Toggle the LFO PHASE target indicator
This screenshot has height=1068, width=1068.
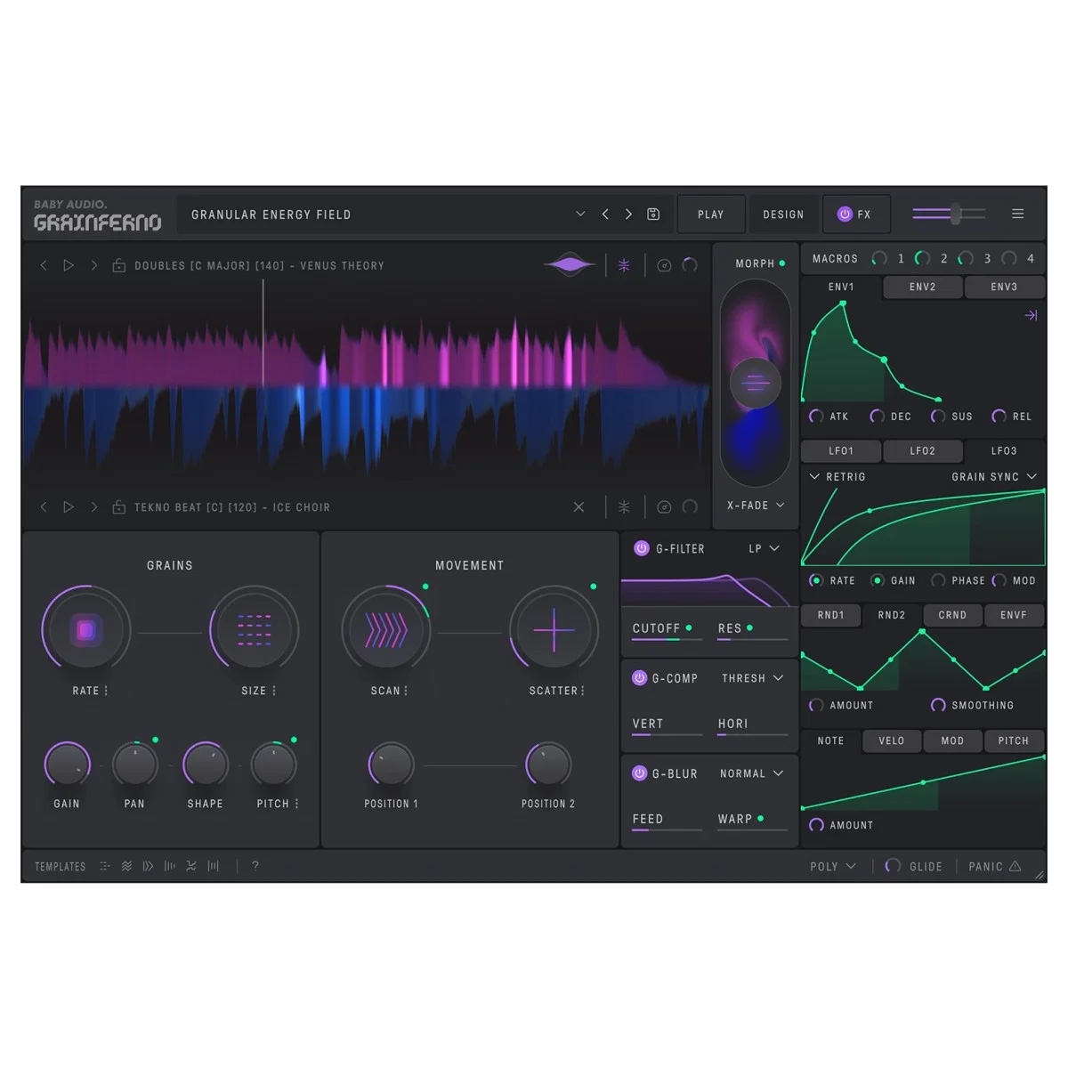(x=937, y=580)
